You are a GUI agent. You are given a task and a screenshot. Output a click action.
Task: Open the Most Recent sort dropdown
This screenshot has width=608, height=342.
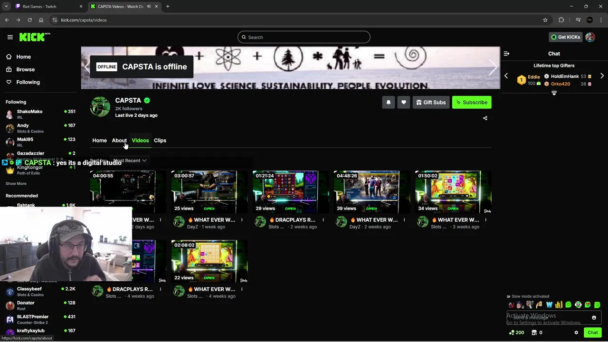pos(129,161)
